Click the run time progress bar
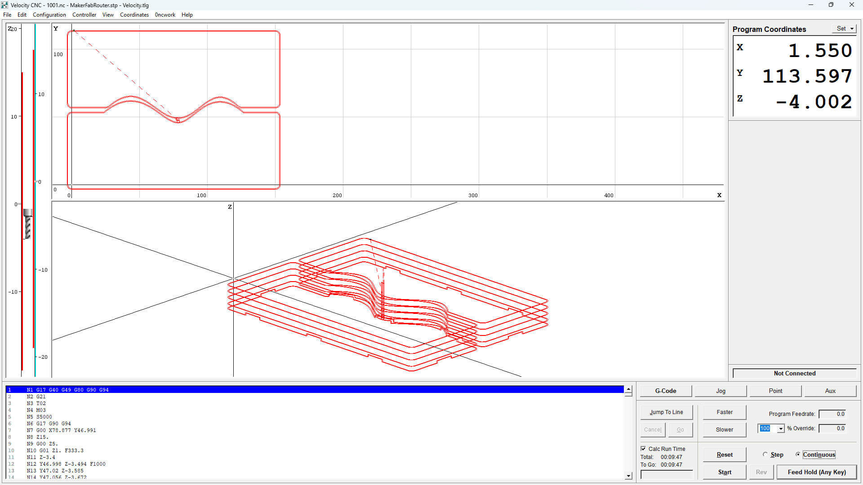 [666, 474]
